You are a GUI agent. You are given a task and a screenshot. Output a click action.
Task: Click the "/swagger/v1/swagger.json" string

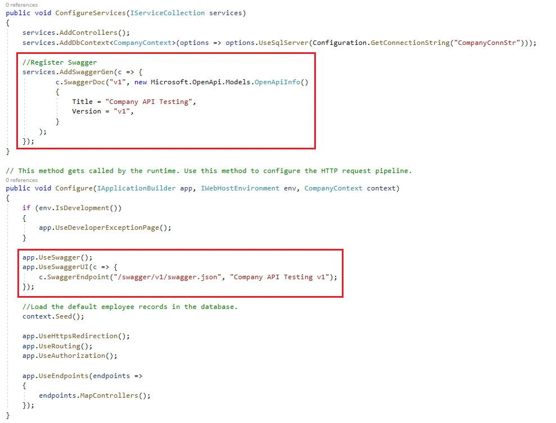[168, 277]
